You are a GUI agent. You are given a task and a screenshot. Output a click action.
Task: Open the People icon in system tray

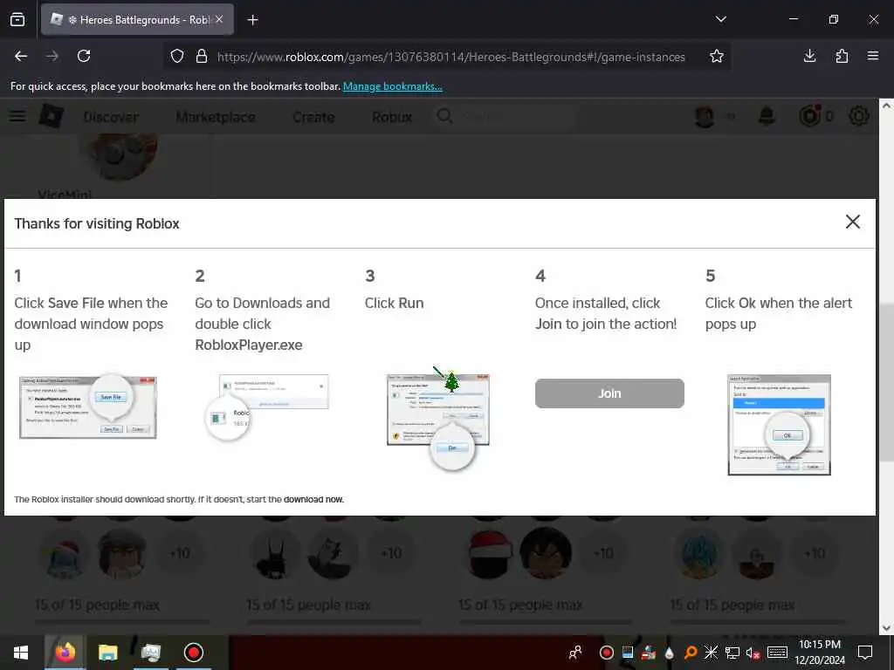click(x=575, y=653)
